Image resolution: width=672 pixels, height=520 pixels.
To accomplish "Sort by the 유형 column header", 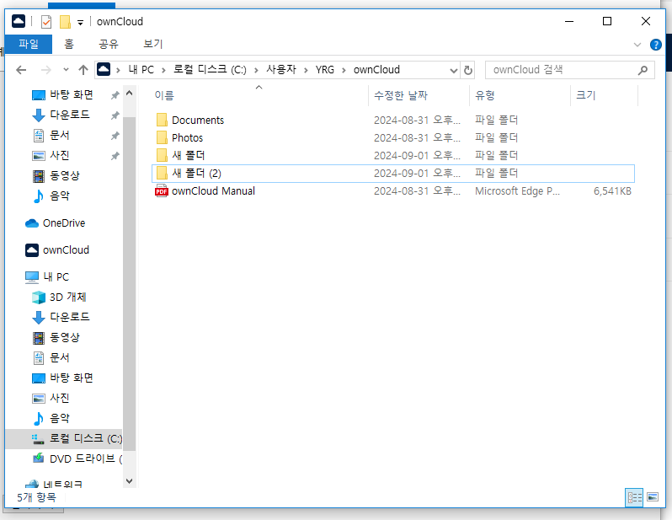I will click(x=485, y=95).
